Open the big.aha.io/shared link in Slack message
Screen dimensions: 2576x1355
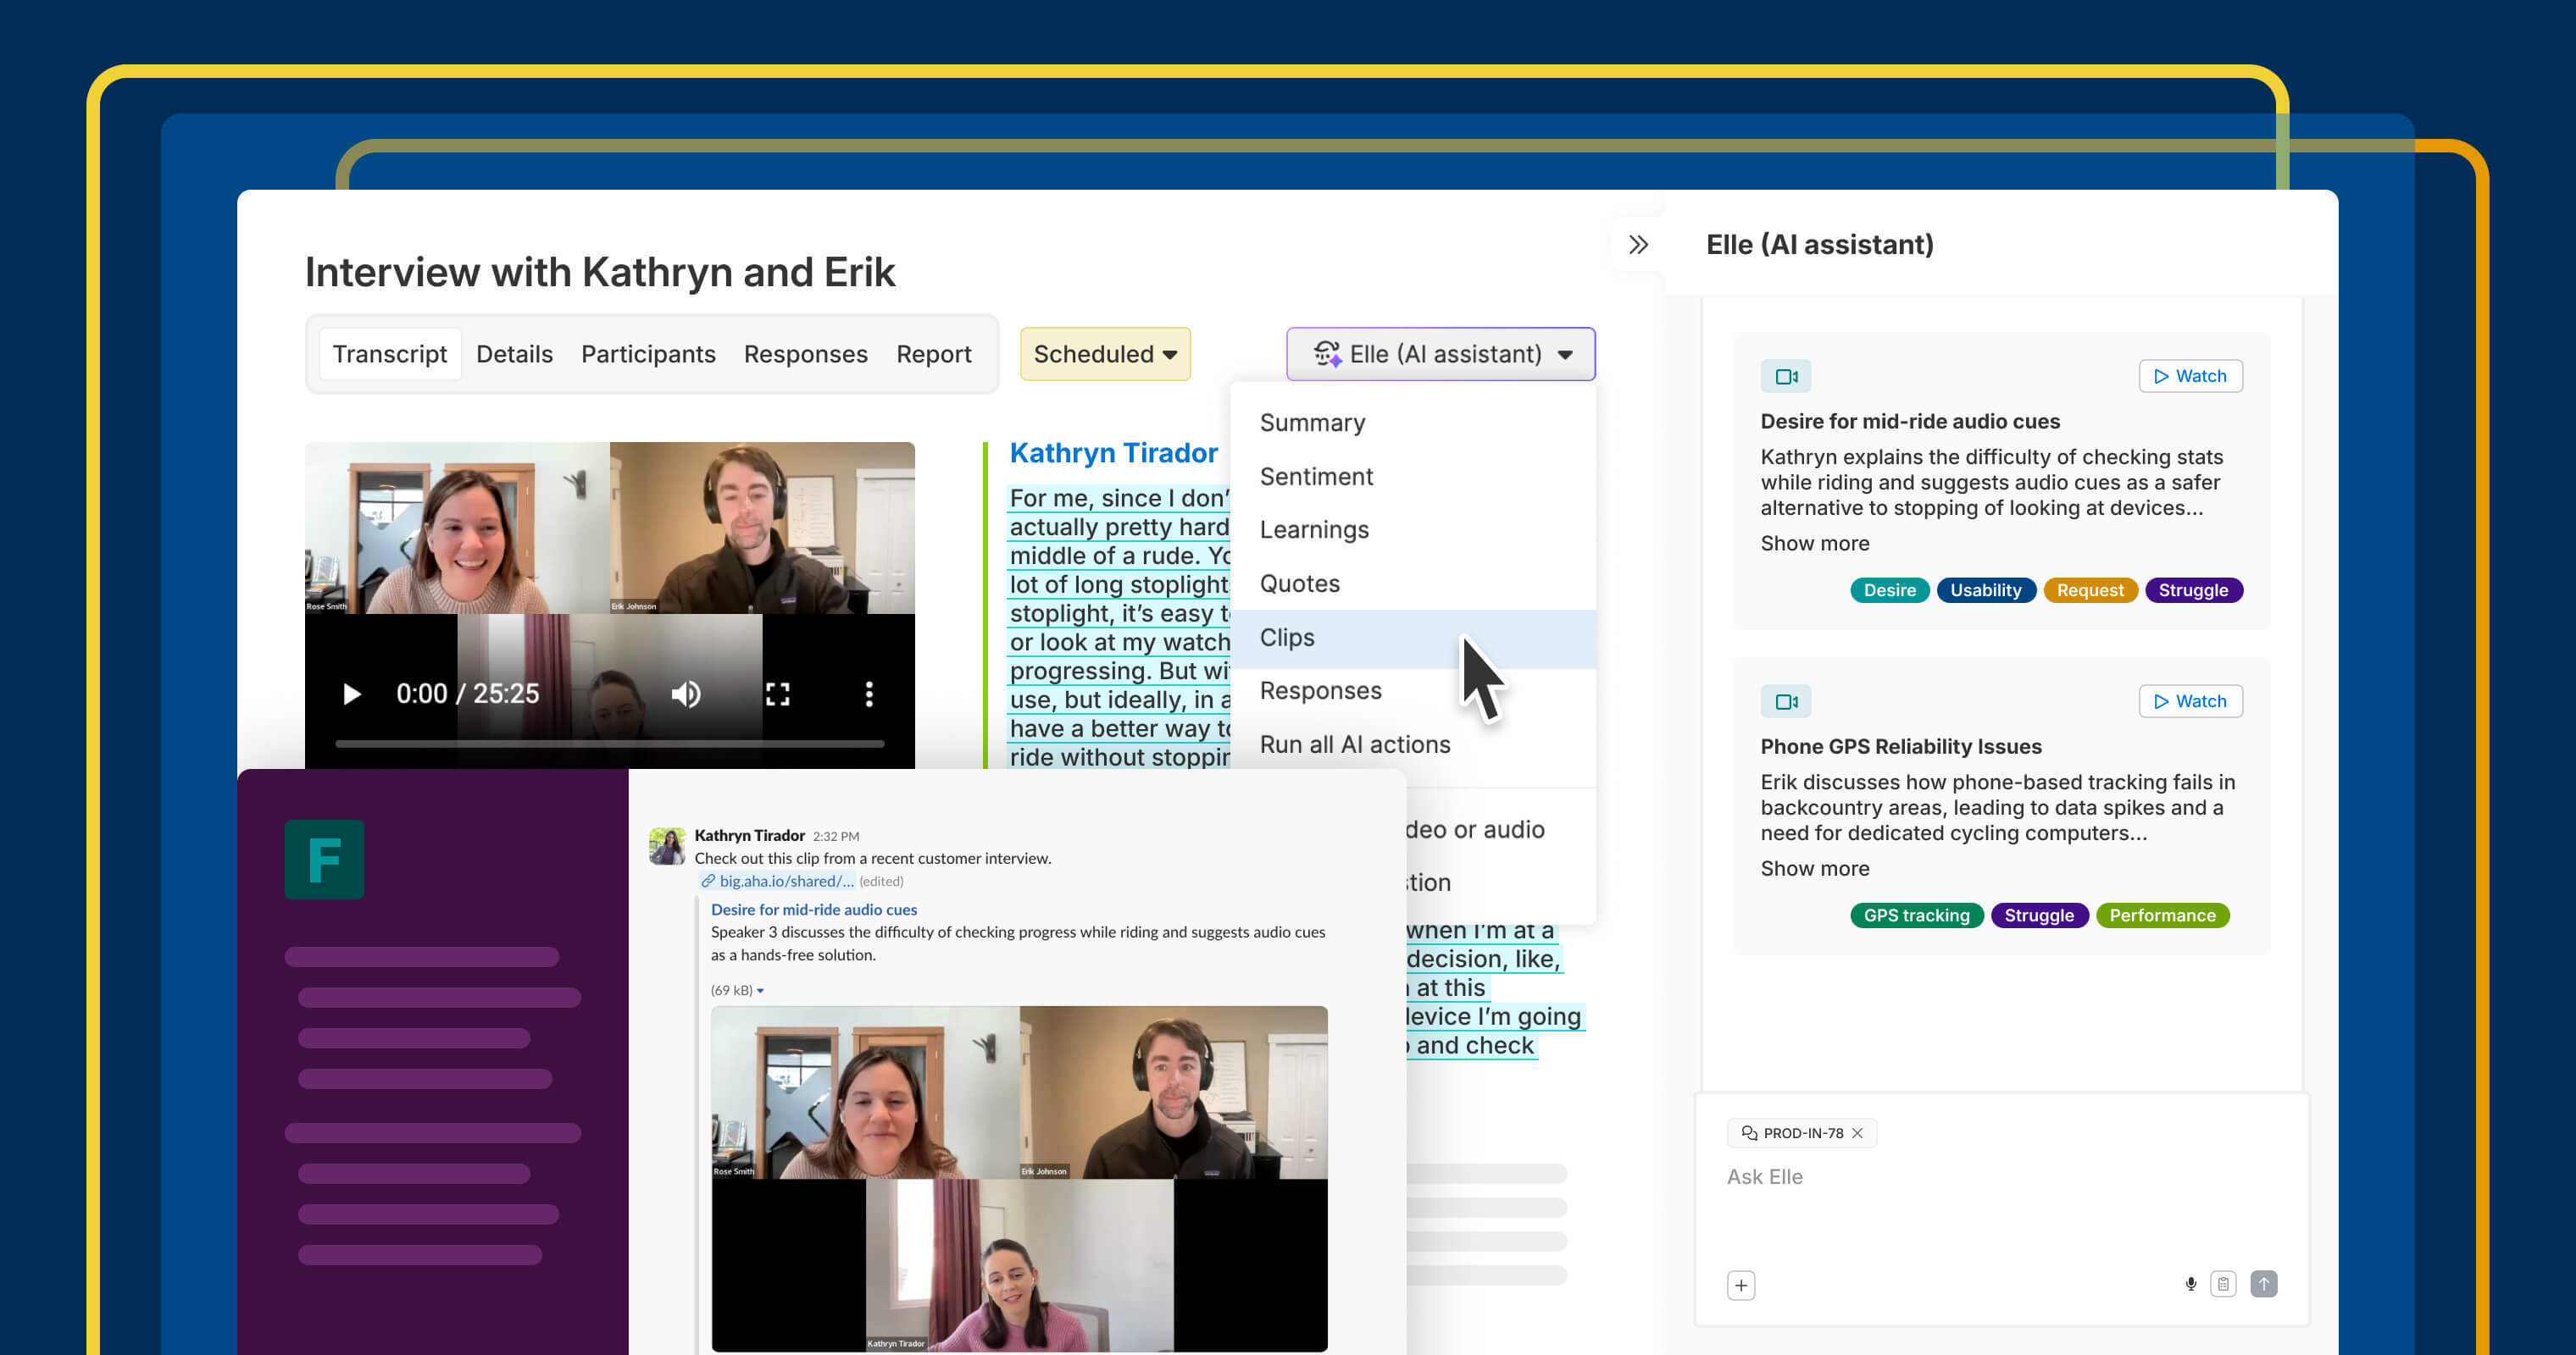tap(787, 882)
